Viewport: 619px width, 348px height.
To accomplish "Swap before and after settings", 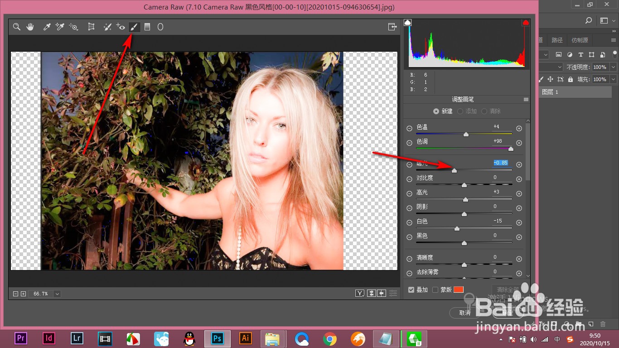I will point(372,293).
